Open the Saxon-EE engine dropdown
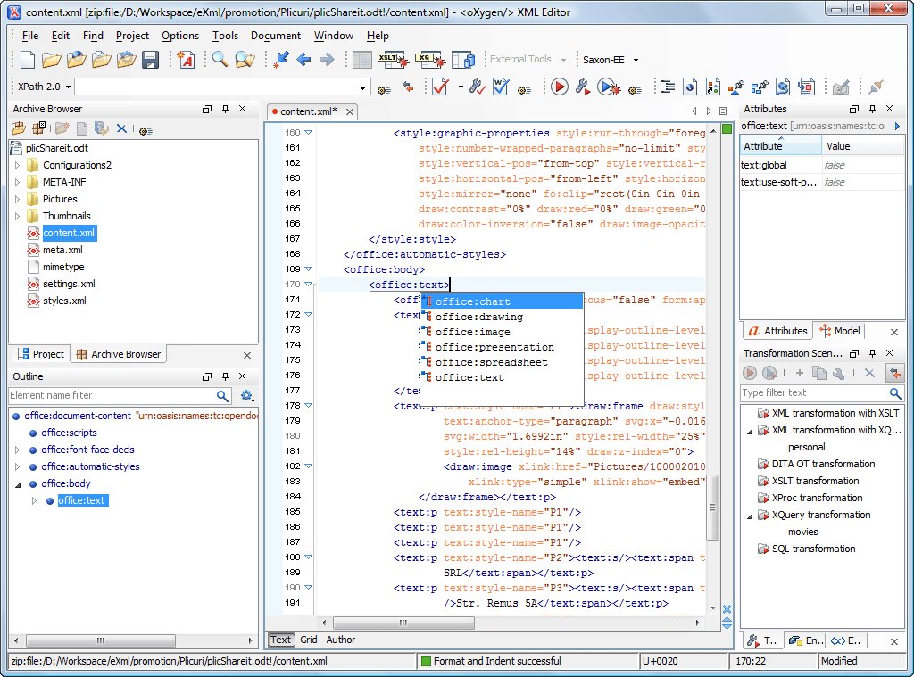 point(635,60)
